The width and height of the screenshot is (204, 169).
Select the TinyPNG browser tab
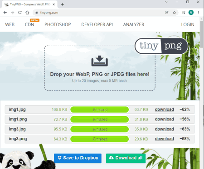tap(30, 5)
